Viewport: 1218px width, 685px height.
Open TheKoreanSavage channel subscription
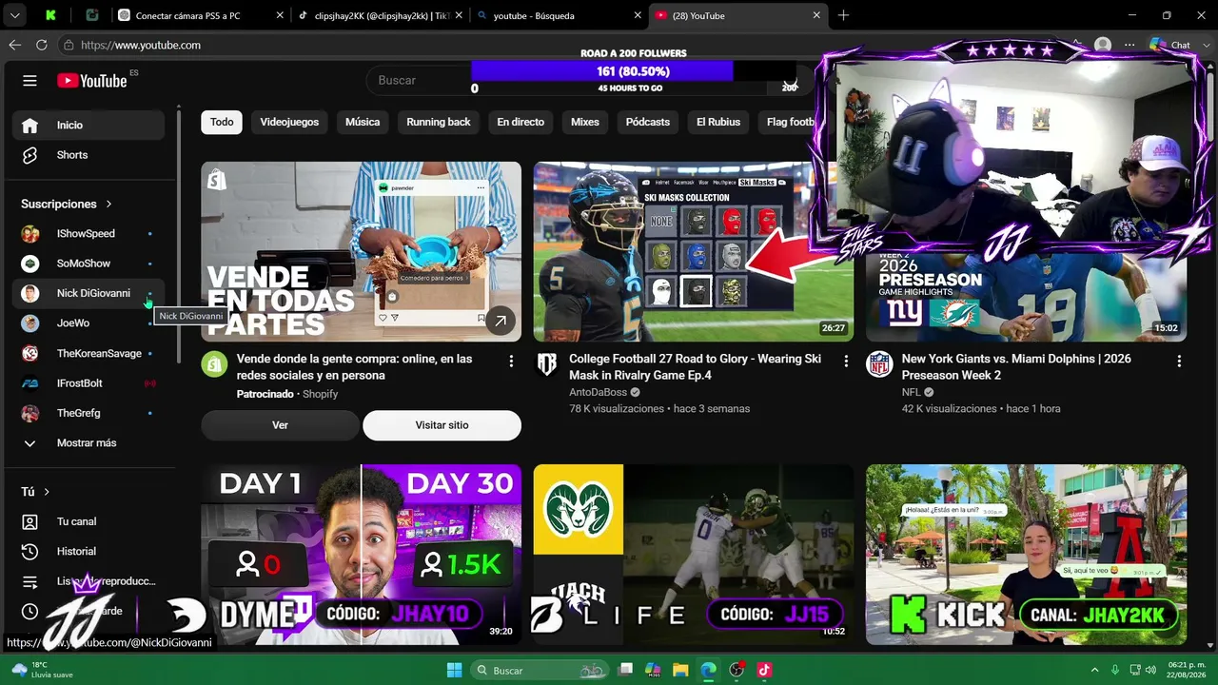[88, 353]
